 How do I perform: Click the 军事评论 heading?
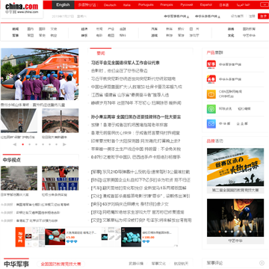(214, 263)
